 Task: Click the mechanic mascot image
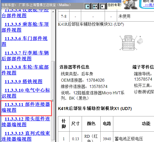pyautogui.click(x=130, y=5)
